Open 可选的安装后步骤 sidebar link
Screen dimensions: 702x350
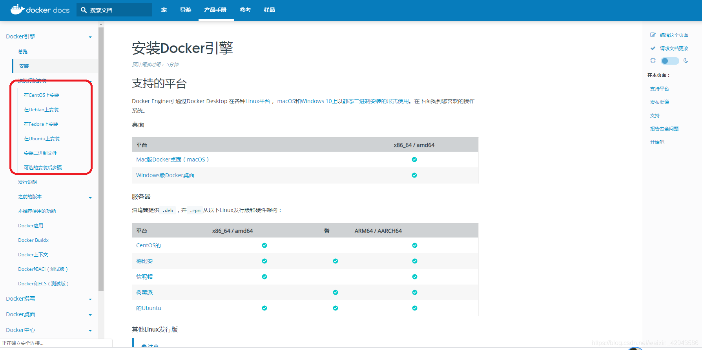(x=43, y=168)
